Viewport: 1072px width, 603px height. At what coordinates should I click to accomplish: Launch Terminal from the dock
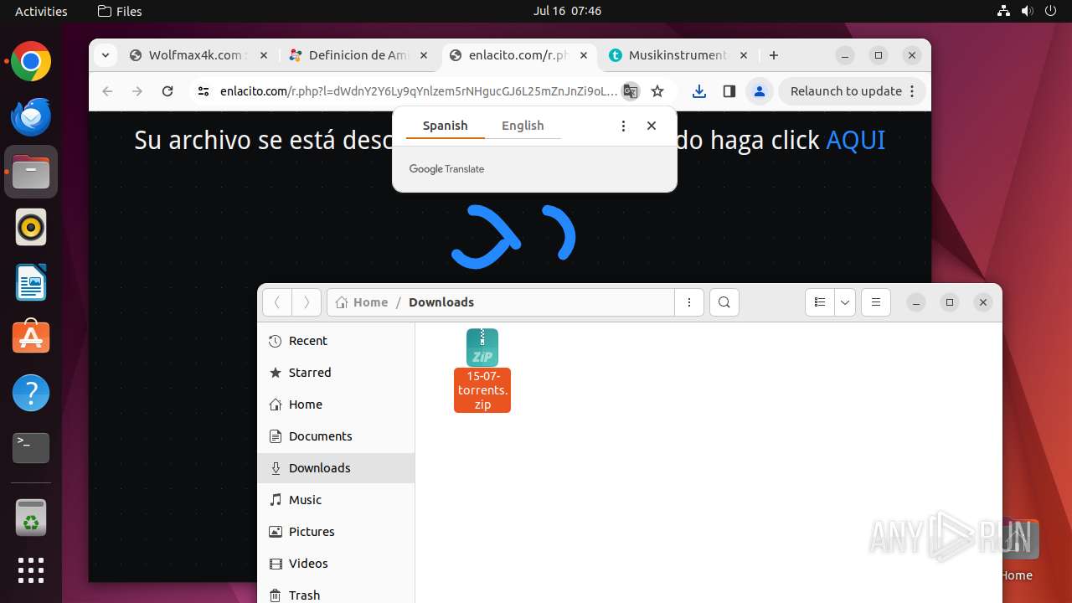pyautogui.click(x=31, y=447)
